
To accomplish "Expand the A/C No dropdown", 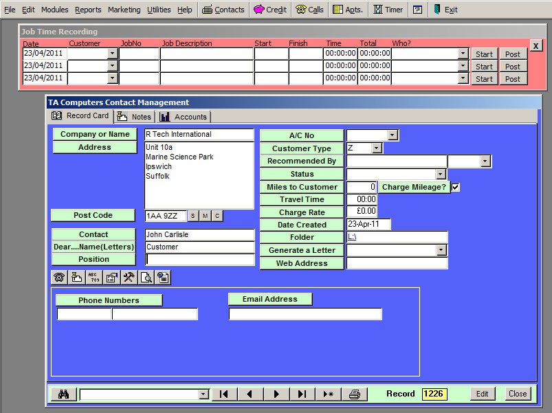I will point(393,135).
